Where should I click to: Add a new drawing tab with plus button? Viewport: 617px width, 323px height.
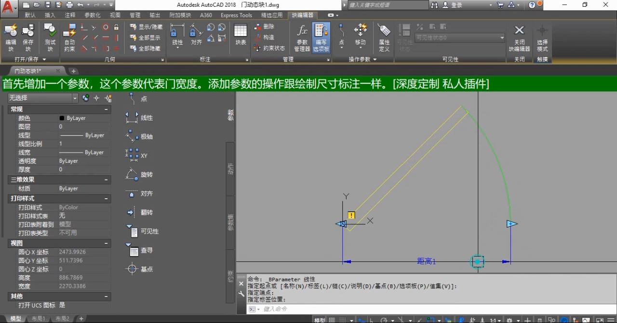pyautogui.click(x=73, y=71)
